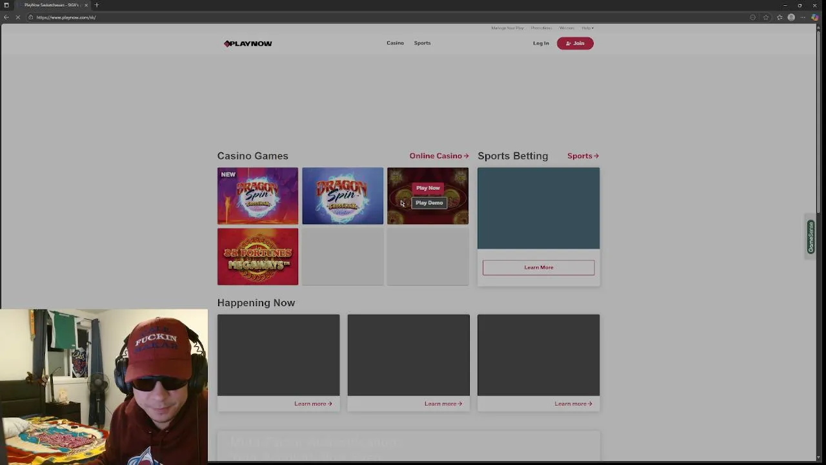The height and width of the screenshot is (465, 826).
Task: Open the GameSense side tab
Action: tap(811, 236)
